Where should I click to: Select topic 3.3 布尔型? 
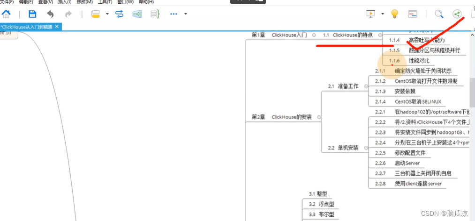321,214
